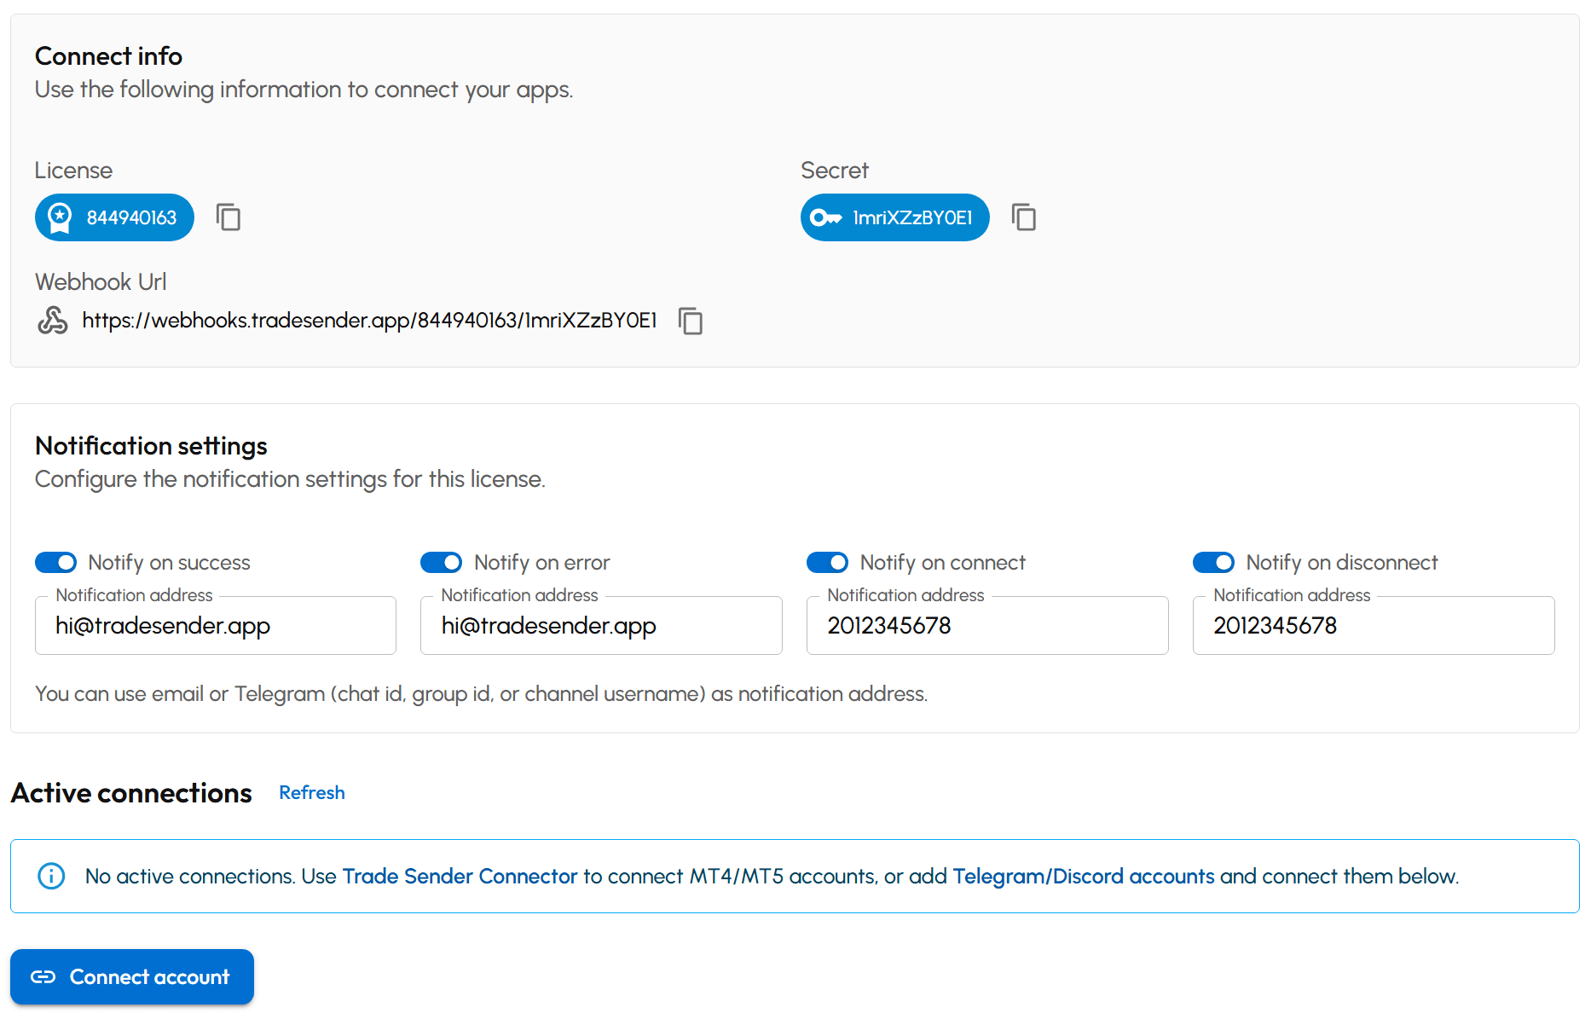
Task: Select the Notify on disconnect address box
Action: 1373,626
